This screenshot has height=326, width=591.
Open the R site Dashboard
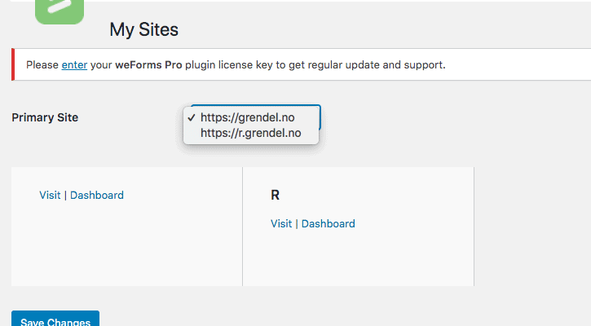pos(329,223)
